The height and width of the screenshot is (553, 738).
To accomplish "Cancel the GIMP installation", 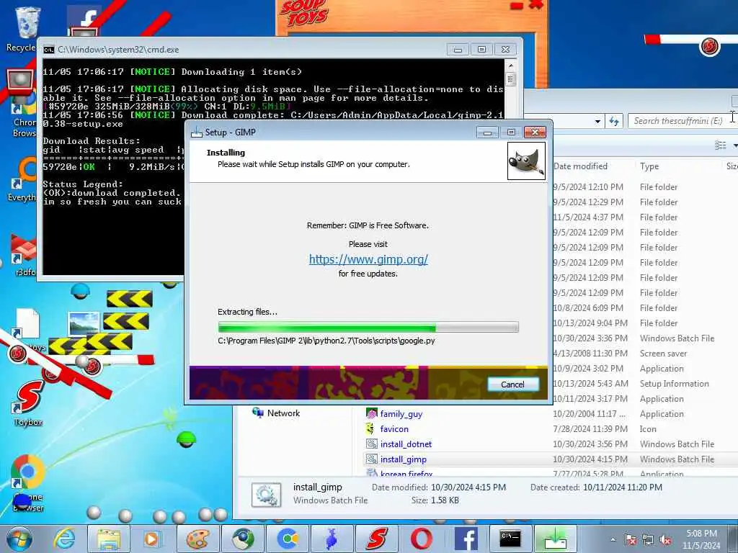I will [512, 385].
